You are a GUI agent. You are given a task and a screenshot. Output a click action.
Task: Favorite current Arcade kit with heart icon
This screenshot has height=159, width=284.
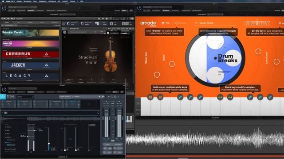(x=196, y=23)
